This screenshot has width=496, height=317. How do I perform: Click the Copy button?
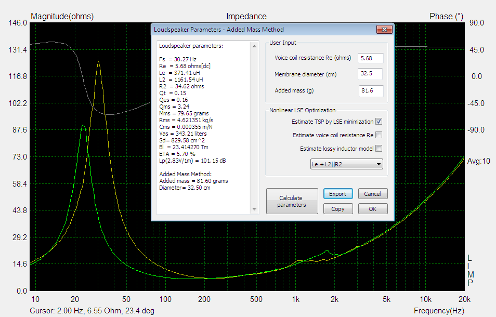338,209
